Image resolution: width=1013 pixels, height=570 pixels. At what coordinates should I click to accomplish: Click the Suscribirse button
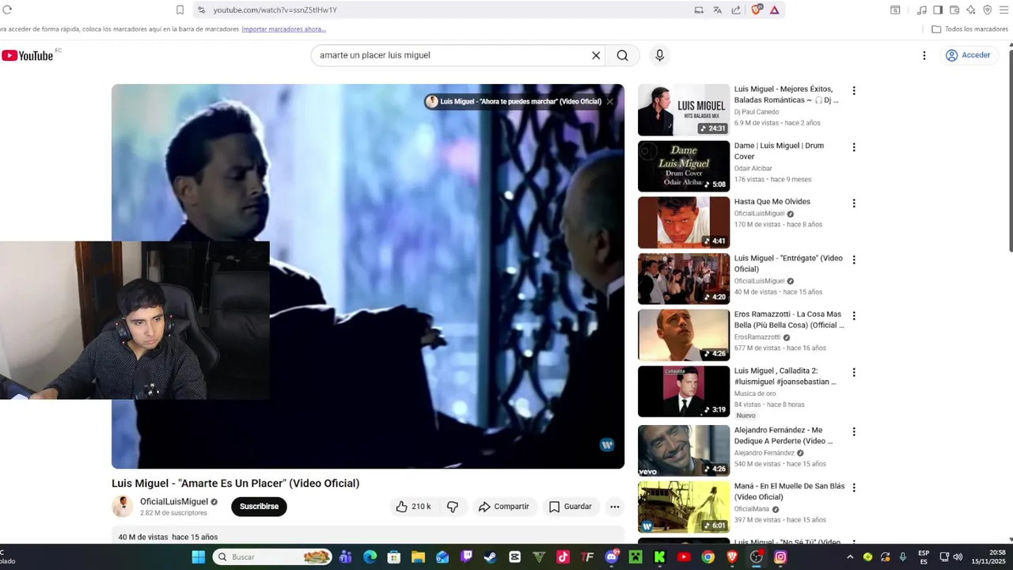click(259, 507)
